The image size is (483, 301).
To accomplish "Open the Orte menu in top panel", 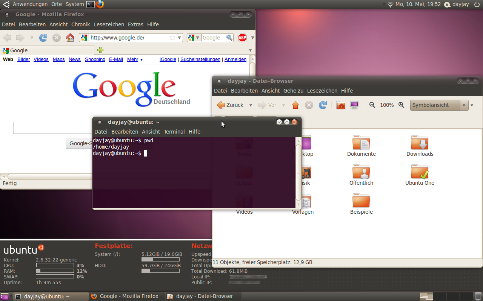I will (57, 4).
